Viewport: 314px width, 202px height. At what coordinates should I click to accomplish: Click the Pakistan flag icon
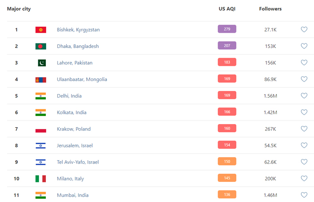pyautogui.click(x=41, y=63)
